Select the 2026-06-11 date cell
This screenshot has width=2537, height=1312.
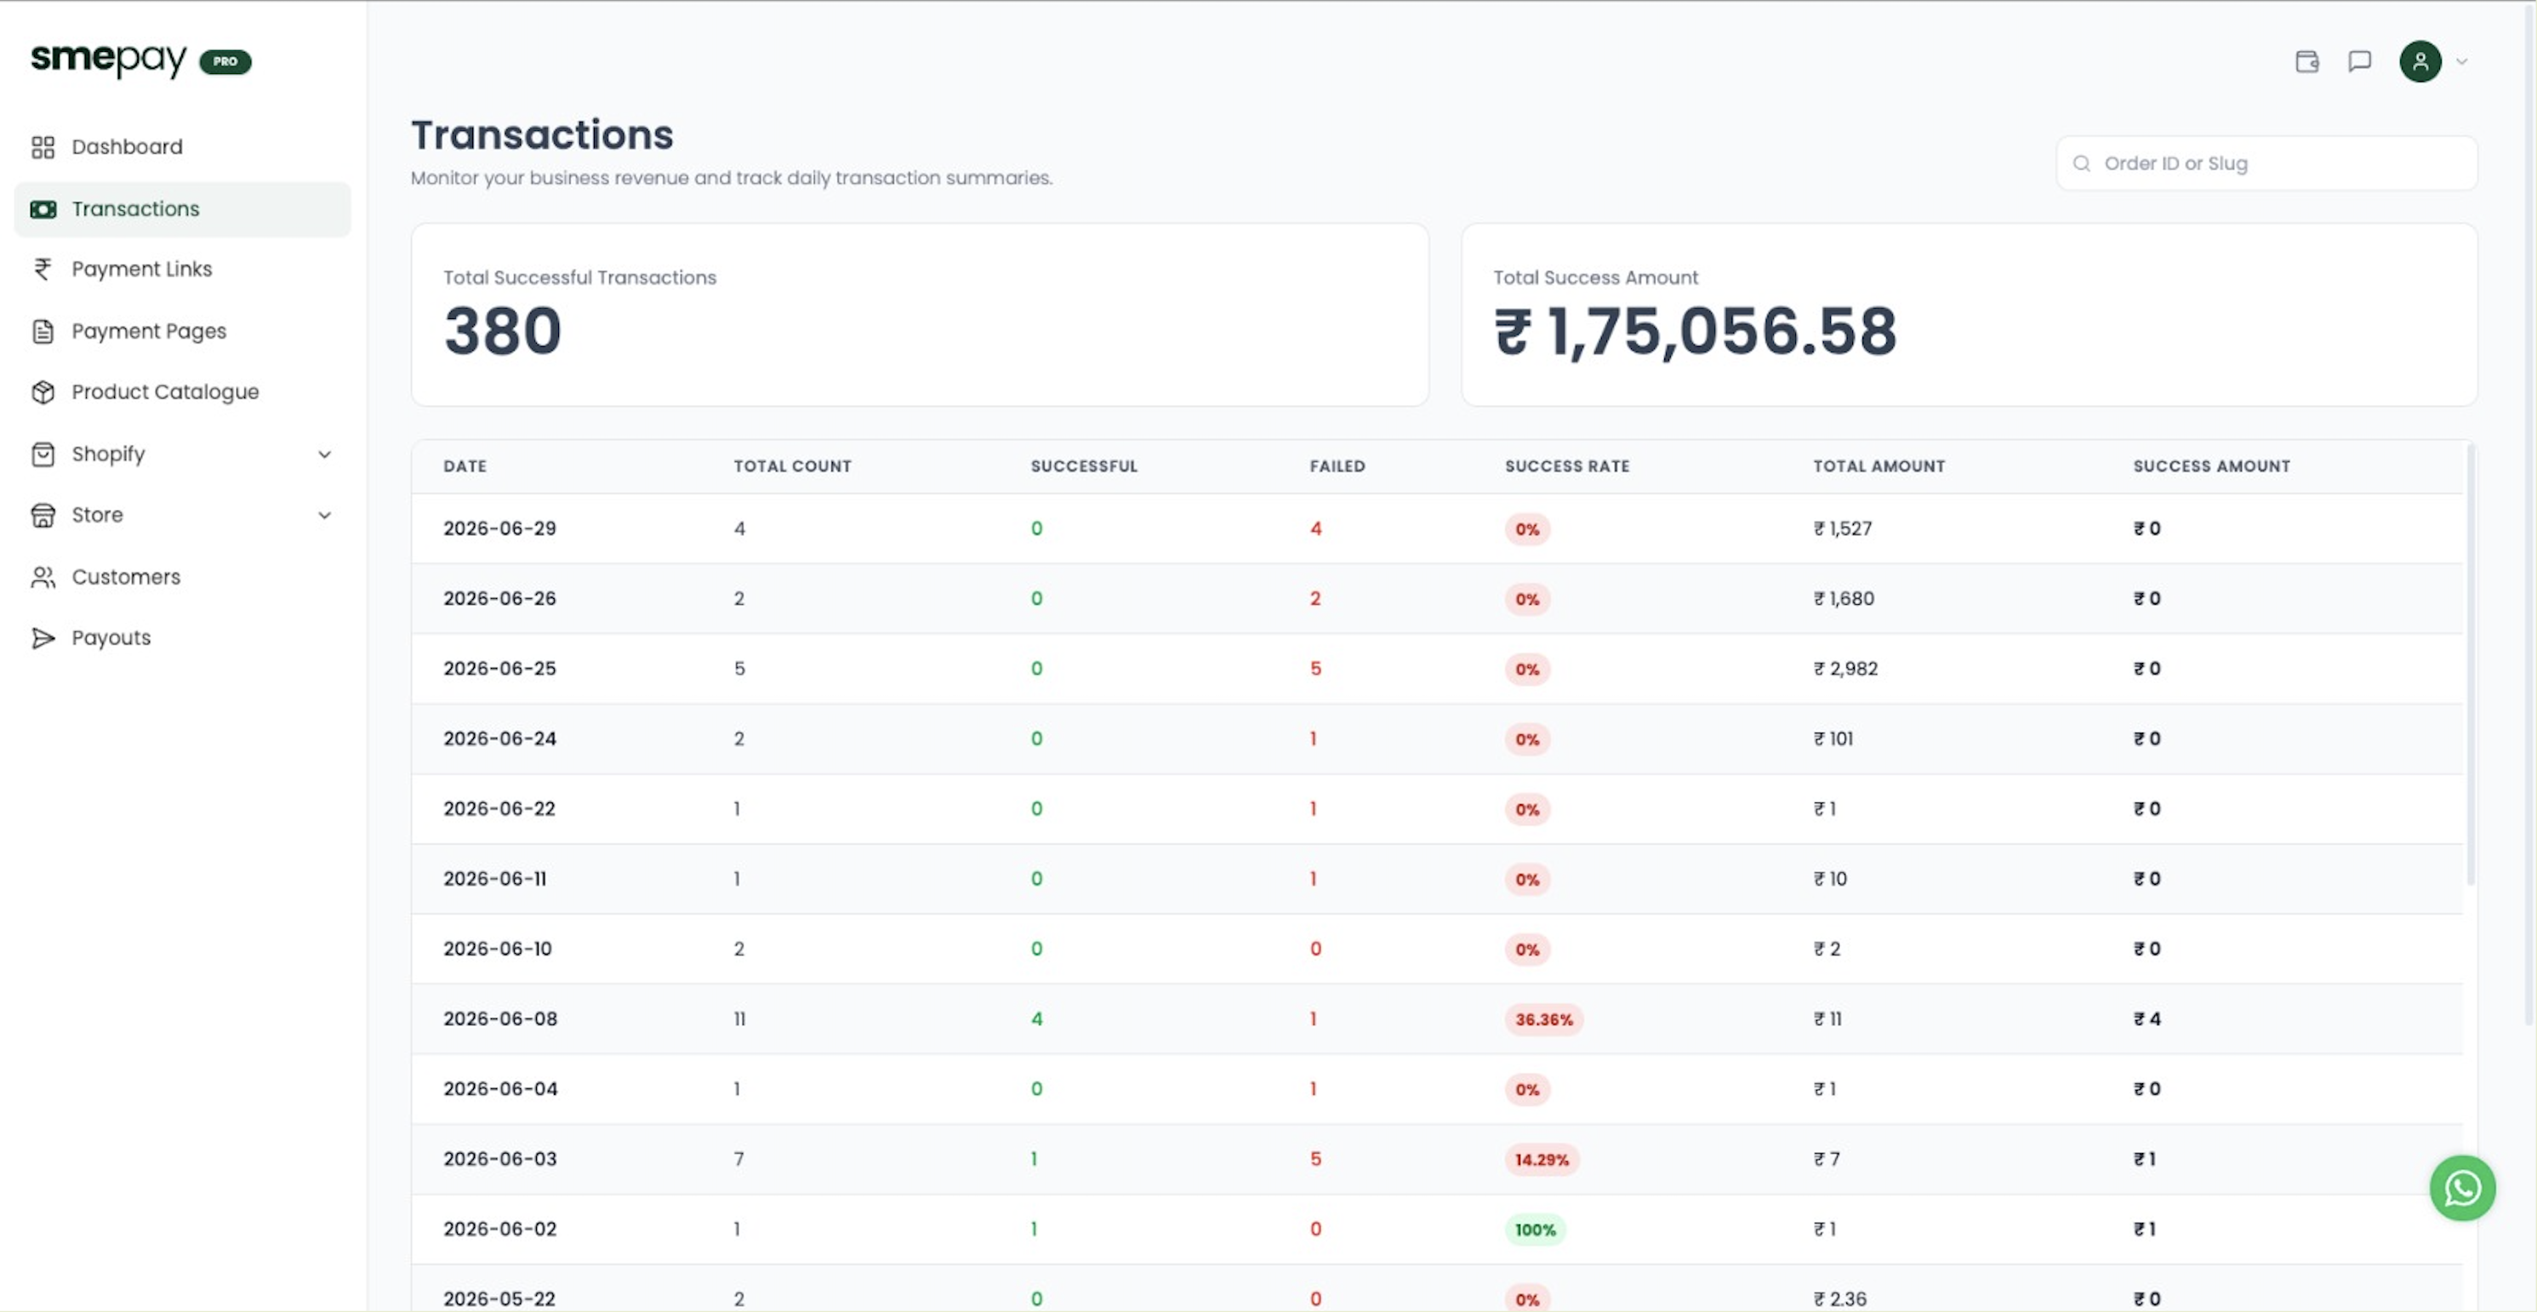point(494,879)
